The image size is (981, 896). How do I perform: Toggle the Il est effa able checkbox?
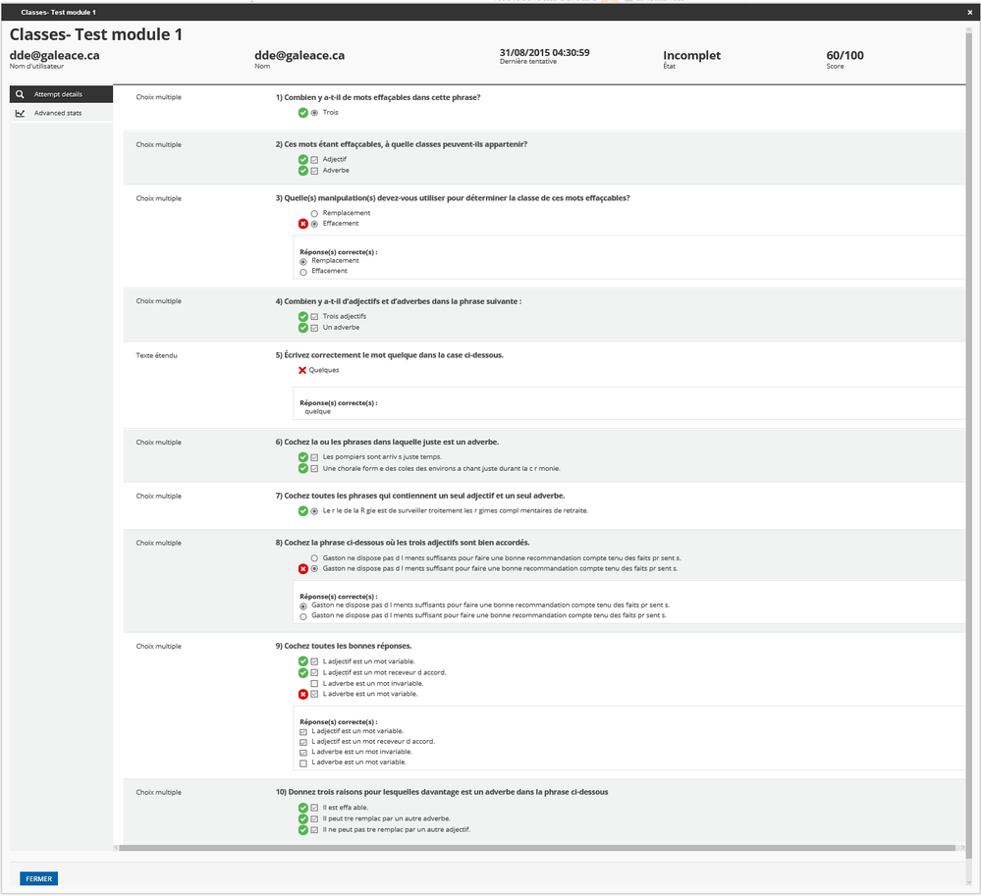(314, 808)
